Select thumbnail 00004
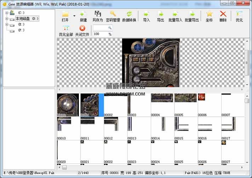 pyautogui.click(x=162, y=105)
